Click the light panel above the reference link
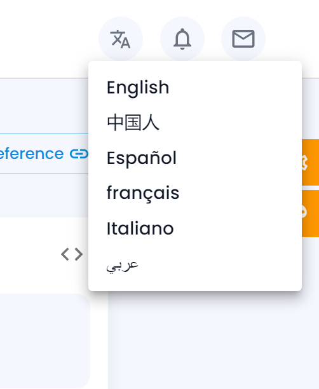This screenshot has width=319, height=389. (x=44, y=106)
